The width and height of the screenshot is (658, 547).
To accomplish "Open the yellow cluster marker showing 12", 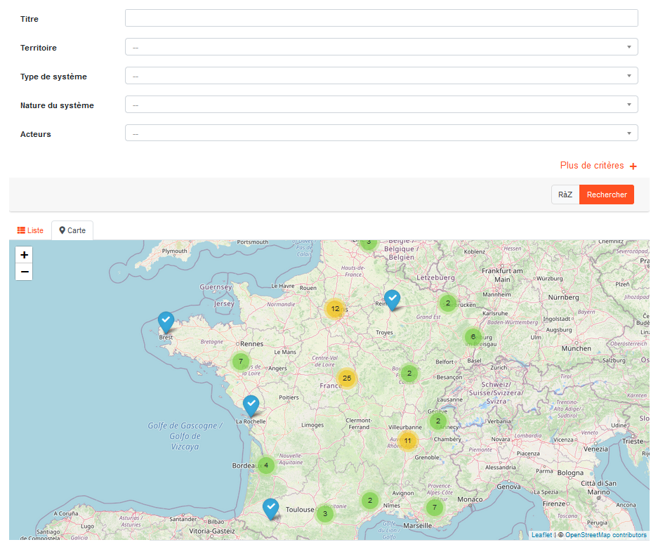I will tap(335, 308).
